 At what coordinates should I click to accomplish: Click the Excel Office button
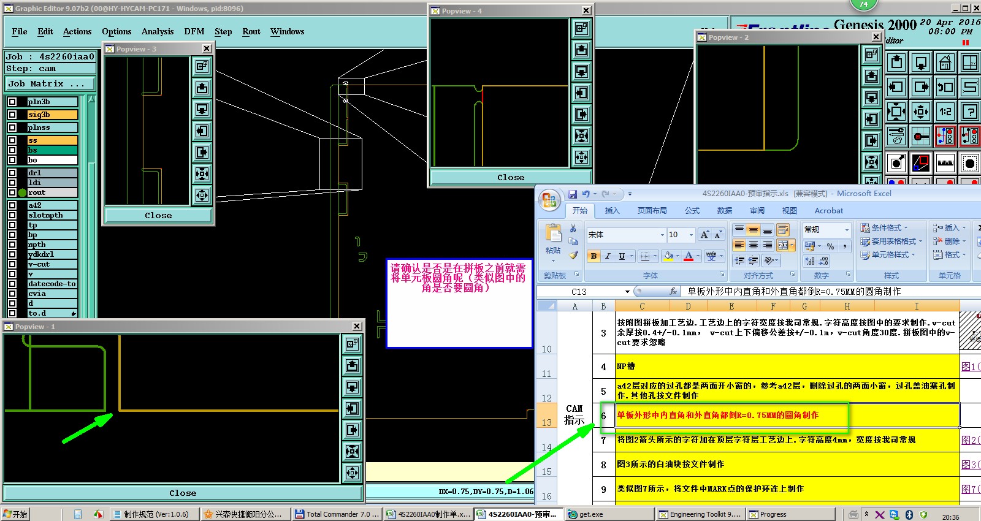[549, 200]
